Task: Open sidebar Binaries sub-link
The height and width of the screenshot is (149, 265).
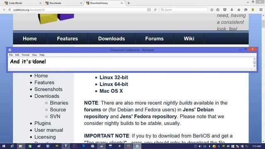Action: (x=59, y=103)
